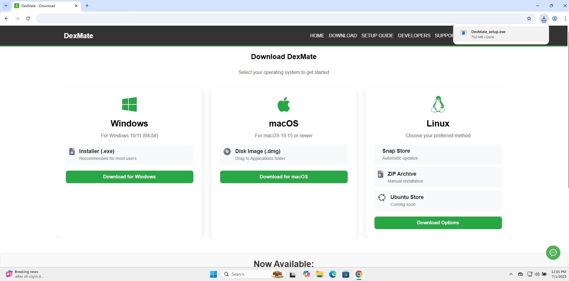Click the DexMate_setup.exe download entry
The width and height of the screenshot is (569, 281).
tap(501, 34)
